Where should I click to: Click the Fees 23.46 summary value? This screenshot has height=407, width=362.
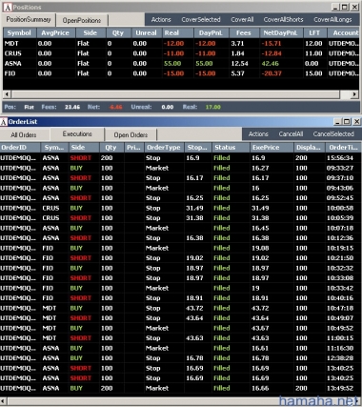tap(72, 107)
